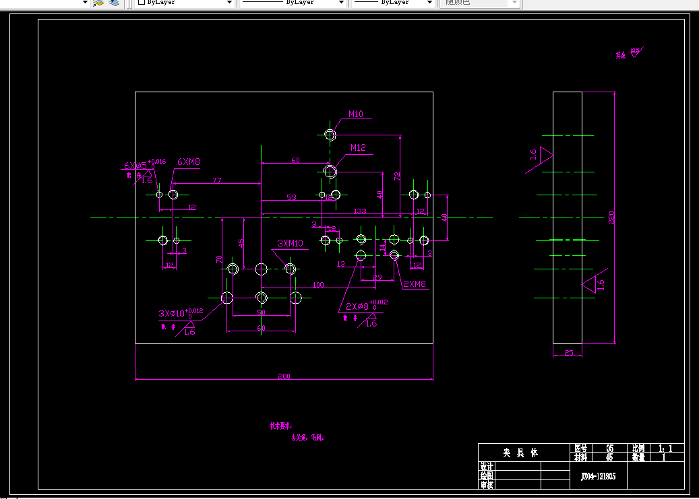Select the 13 horizontal dimension
Screen dimensions: 699x499
tap(341, 264)
